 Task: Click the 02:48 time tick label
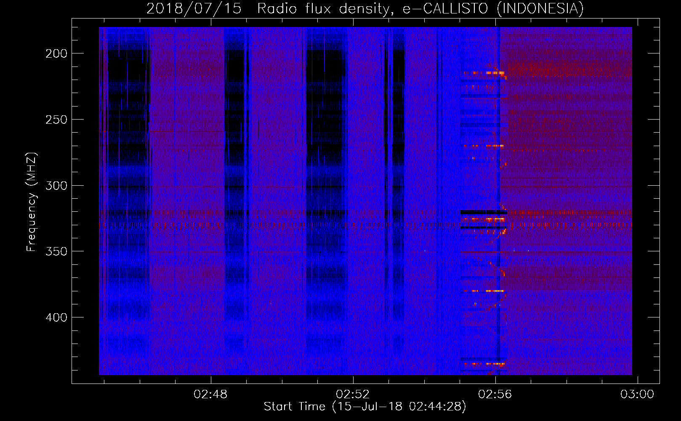tap(210, 394)
